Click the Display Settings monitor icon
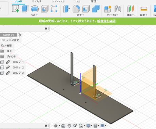 [88, 126]
